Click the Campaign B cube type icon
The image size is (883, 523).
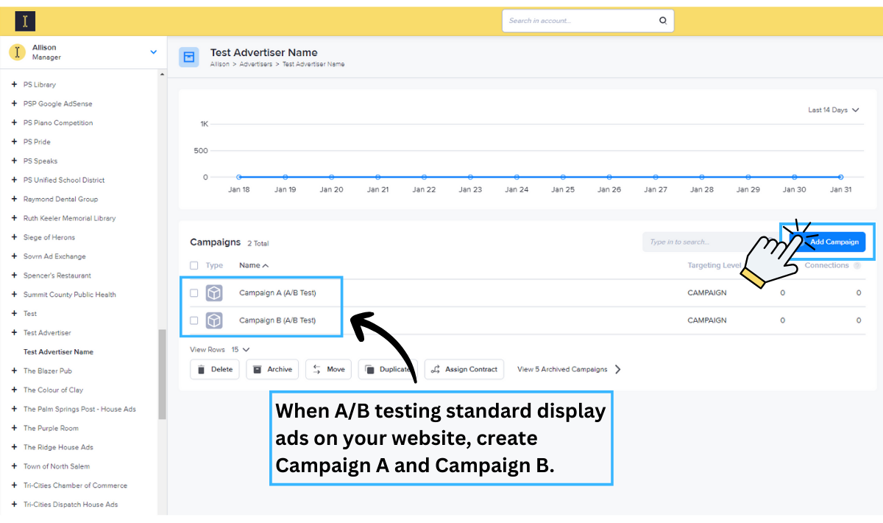(214, 320)
